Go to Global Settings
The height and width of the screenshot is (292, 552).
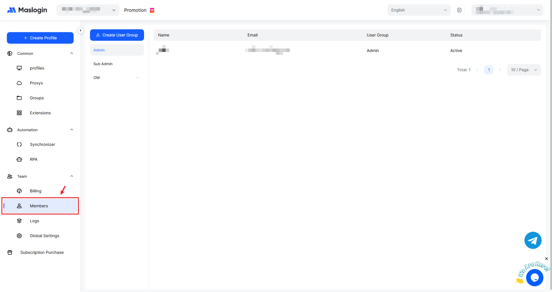44,236
